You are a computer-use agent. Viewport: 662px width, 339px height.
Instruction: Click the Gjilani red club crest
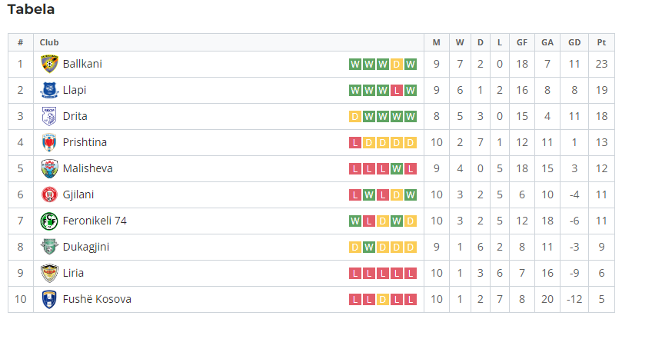click(49, 195)
